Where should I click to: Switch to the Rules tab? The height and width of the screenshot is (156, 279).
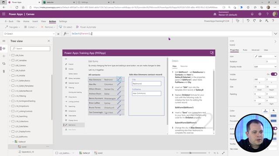pyautogui.click(x=245, y=50)
